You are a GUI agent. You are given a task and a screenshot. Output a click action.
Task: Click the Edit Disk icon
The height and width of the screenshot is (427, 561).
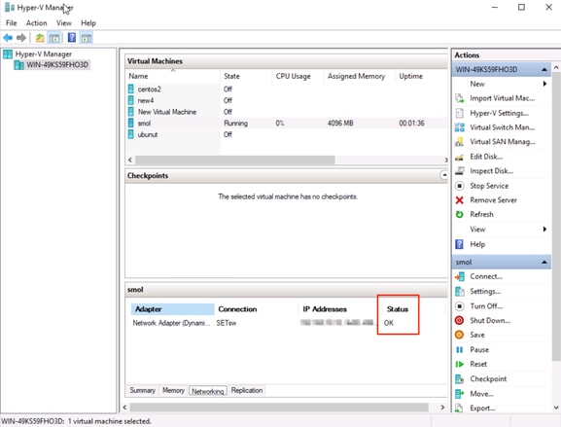pos(459,157)
